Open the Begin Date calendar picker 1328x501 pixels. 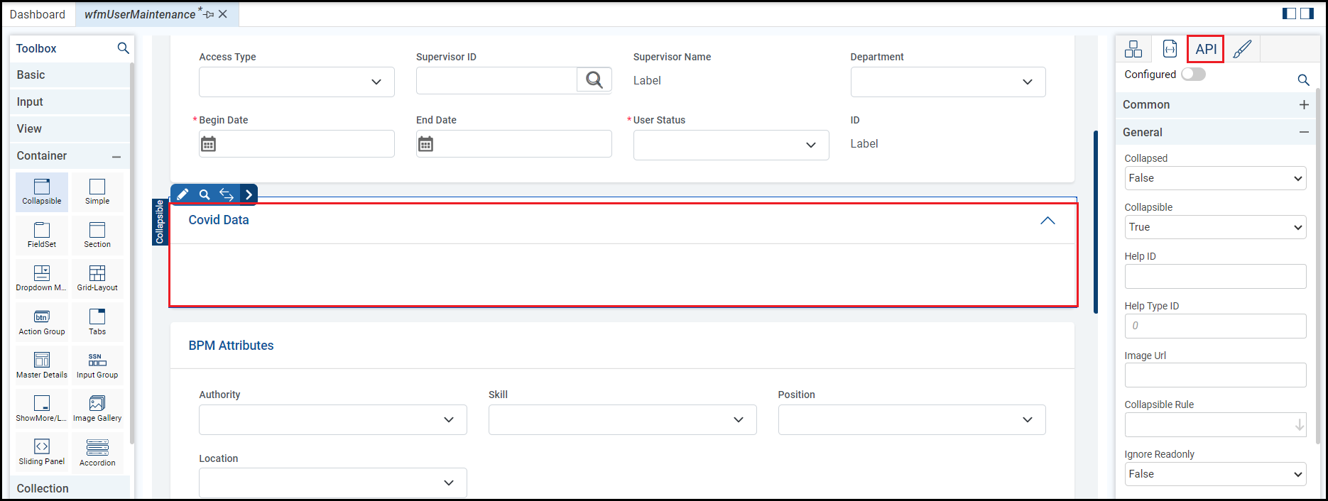click(208, 144)
